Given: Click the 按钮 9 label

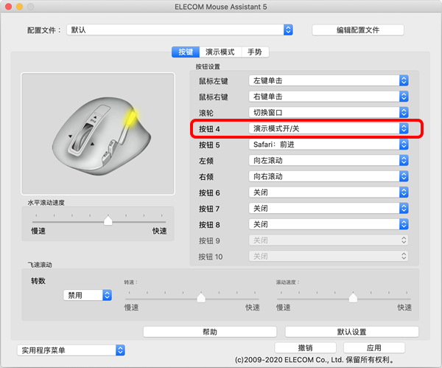Looking at the screenshot, I should [209, 240].
